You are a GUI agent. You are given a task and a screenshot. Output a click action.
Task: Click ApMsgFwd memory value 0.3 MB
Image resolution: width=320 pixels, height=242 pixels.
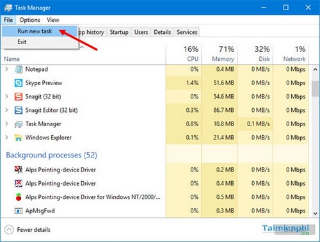(225, 211)
